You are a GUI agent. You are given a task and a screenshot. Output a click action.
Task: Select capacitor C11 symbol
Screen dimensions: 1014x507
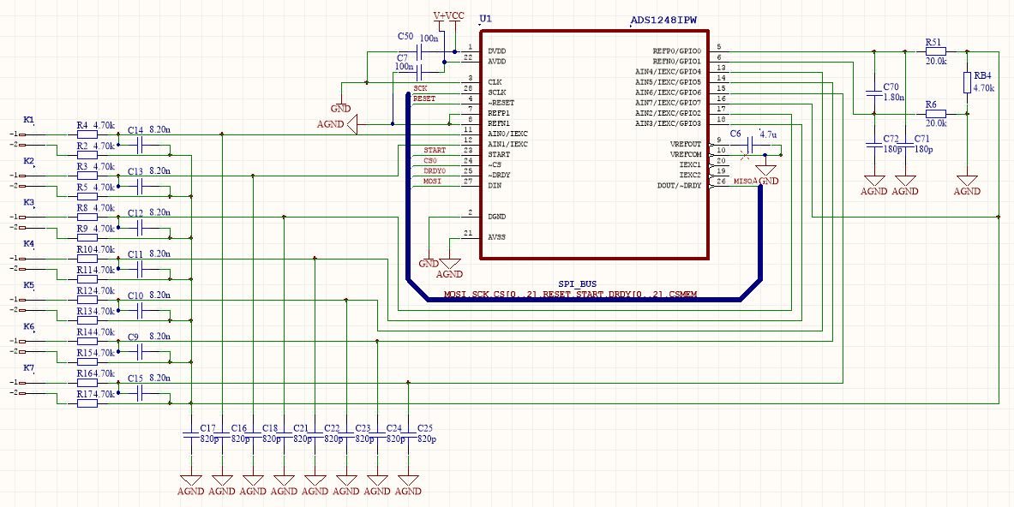click(x=139, y=269)
